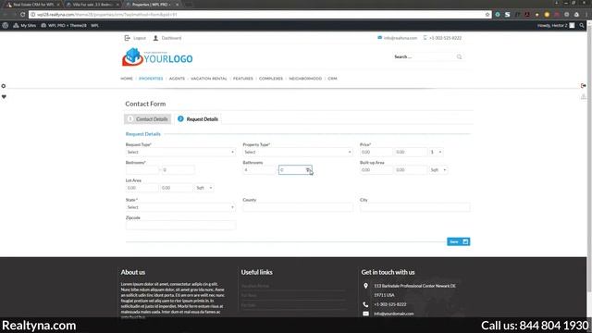Screen dimensions: 592x333
Task: Click the Bathrooms maximum spinner arrows
Action: [308, 170]
